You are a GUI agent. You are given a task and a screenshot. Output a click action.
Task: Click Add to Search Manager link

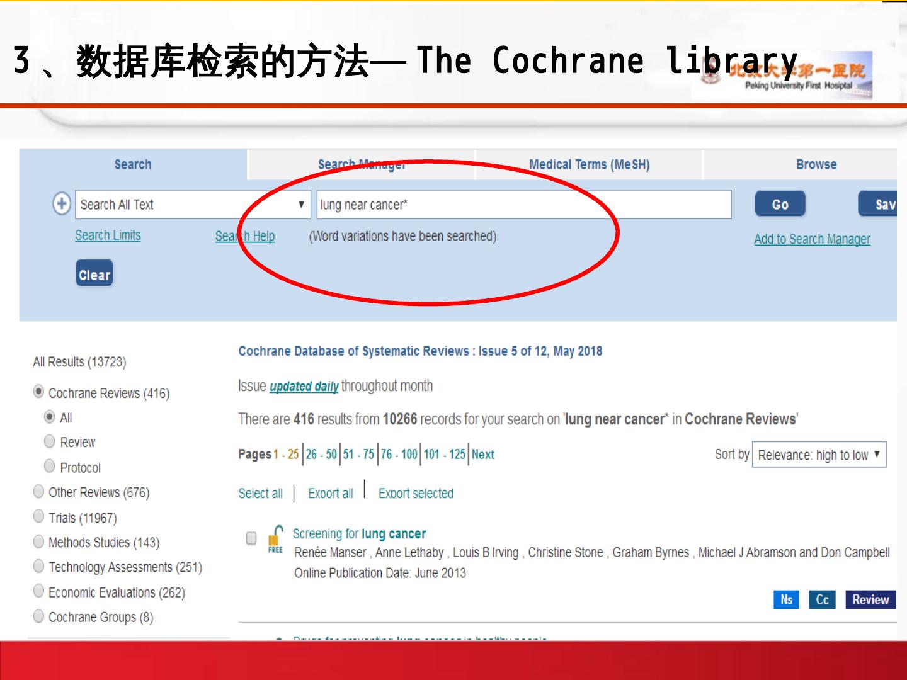click(812, 239)
